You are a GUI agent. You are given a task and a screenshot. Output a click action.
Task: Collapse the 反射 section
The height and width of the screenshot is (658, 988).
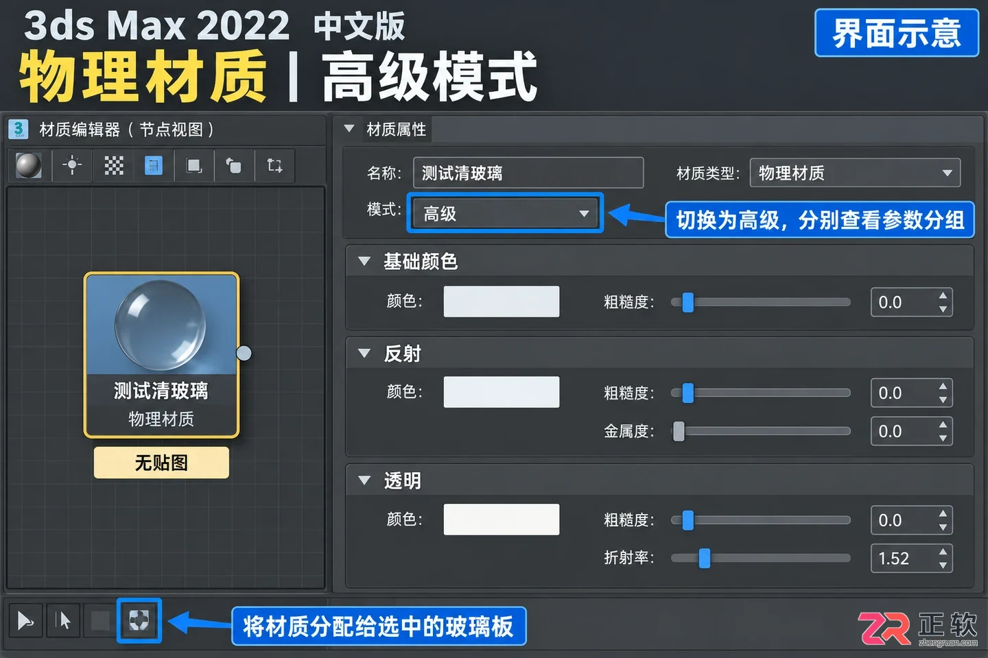pyautogui.click(x=364, y=354)
